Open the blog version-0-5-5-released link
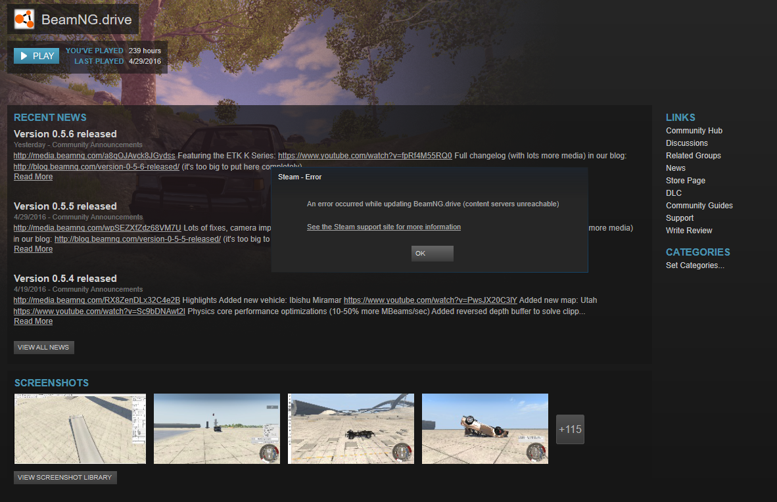 138,239
